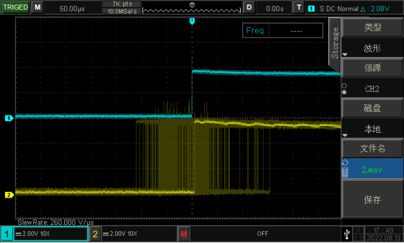Image resolution: width=404 pixels, height=243 pixels.
Task: Click the 信源 menu button
Action: (x=372, y=67)
